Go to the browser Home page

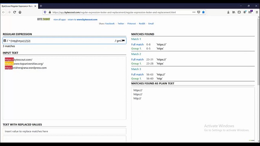click(20, 12)
